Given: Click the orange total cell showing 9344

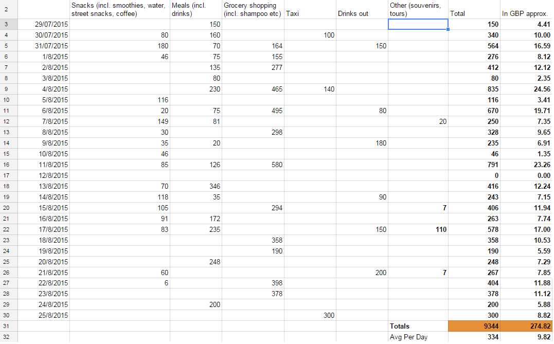Looking at the screenshot, I should pos(474,326).
